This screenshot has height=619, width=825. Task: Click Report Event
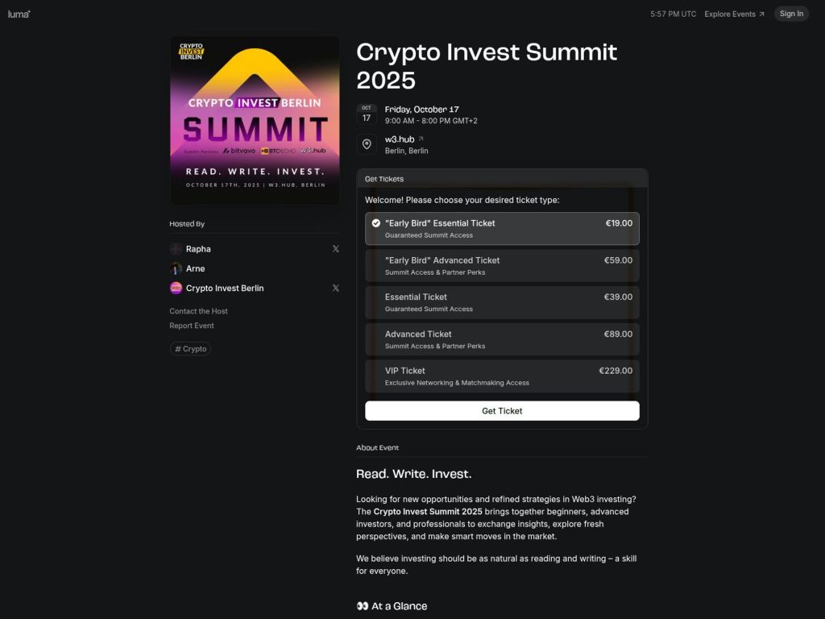[x=191, y=325]
